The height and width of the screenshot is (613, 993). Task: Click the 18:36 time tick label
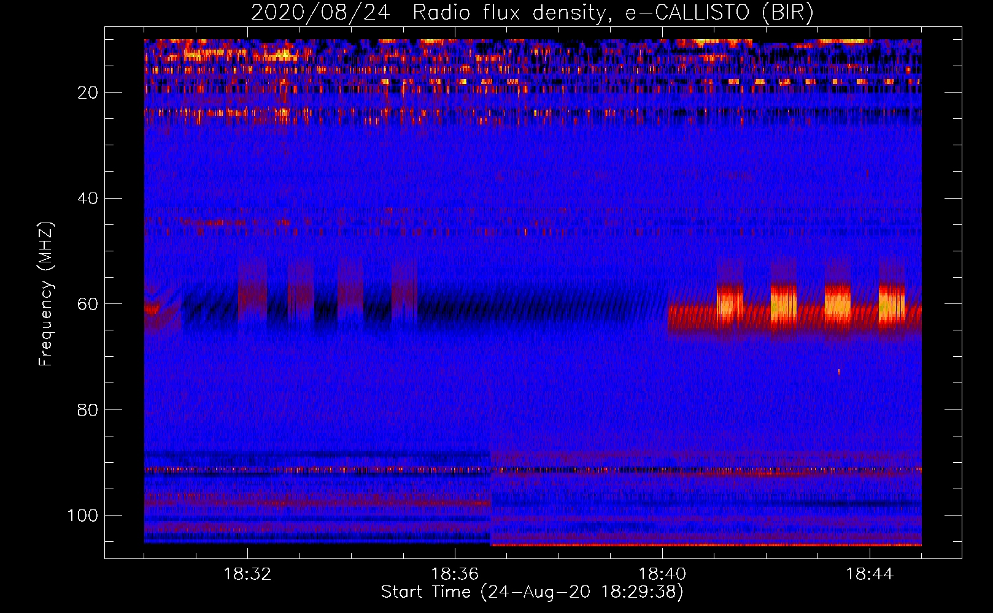coord(455,574)
